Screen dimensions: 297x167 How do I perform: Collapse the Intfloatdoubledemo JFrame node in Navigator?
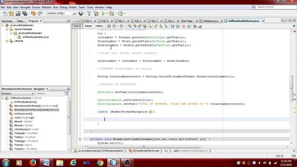tap(3, 98)
